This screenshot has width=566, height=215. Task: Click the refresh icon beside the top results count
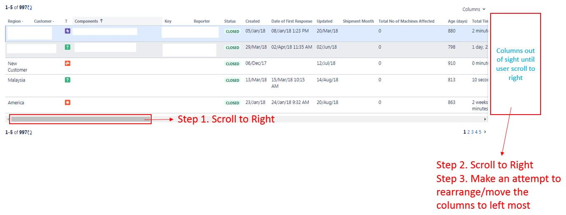pyautogui.click(x=30, y=7)
